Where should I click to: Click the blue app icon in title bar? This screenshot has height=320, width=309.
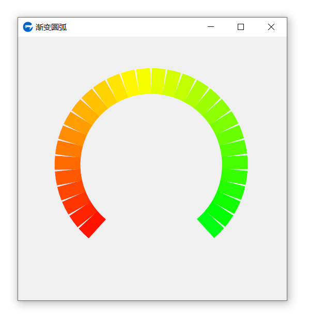click(x=28, y=27)
